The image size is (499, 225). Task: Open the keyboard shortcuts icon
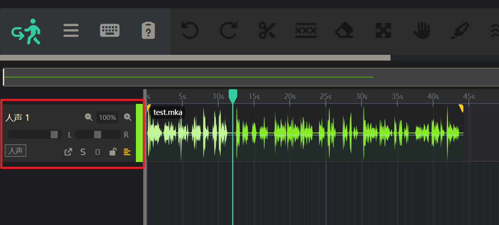point(110,31)
